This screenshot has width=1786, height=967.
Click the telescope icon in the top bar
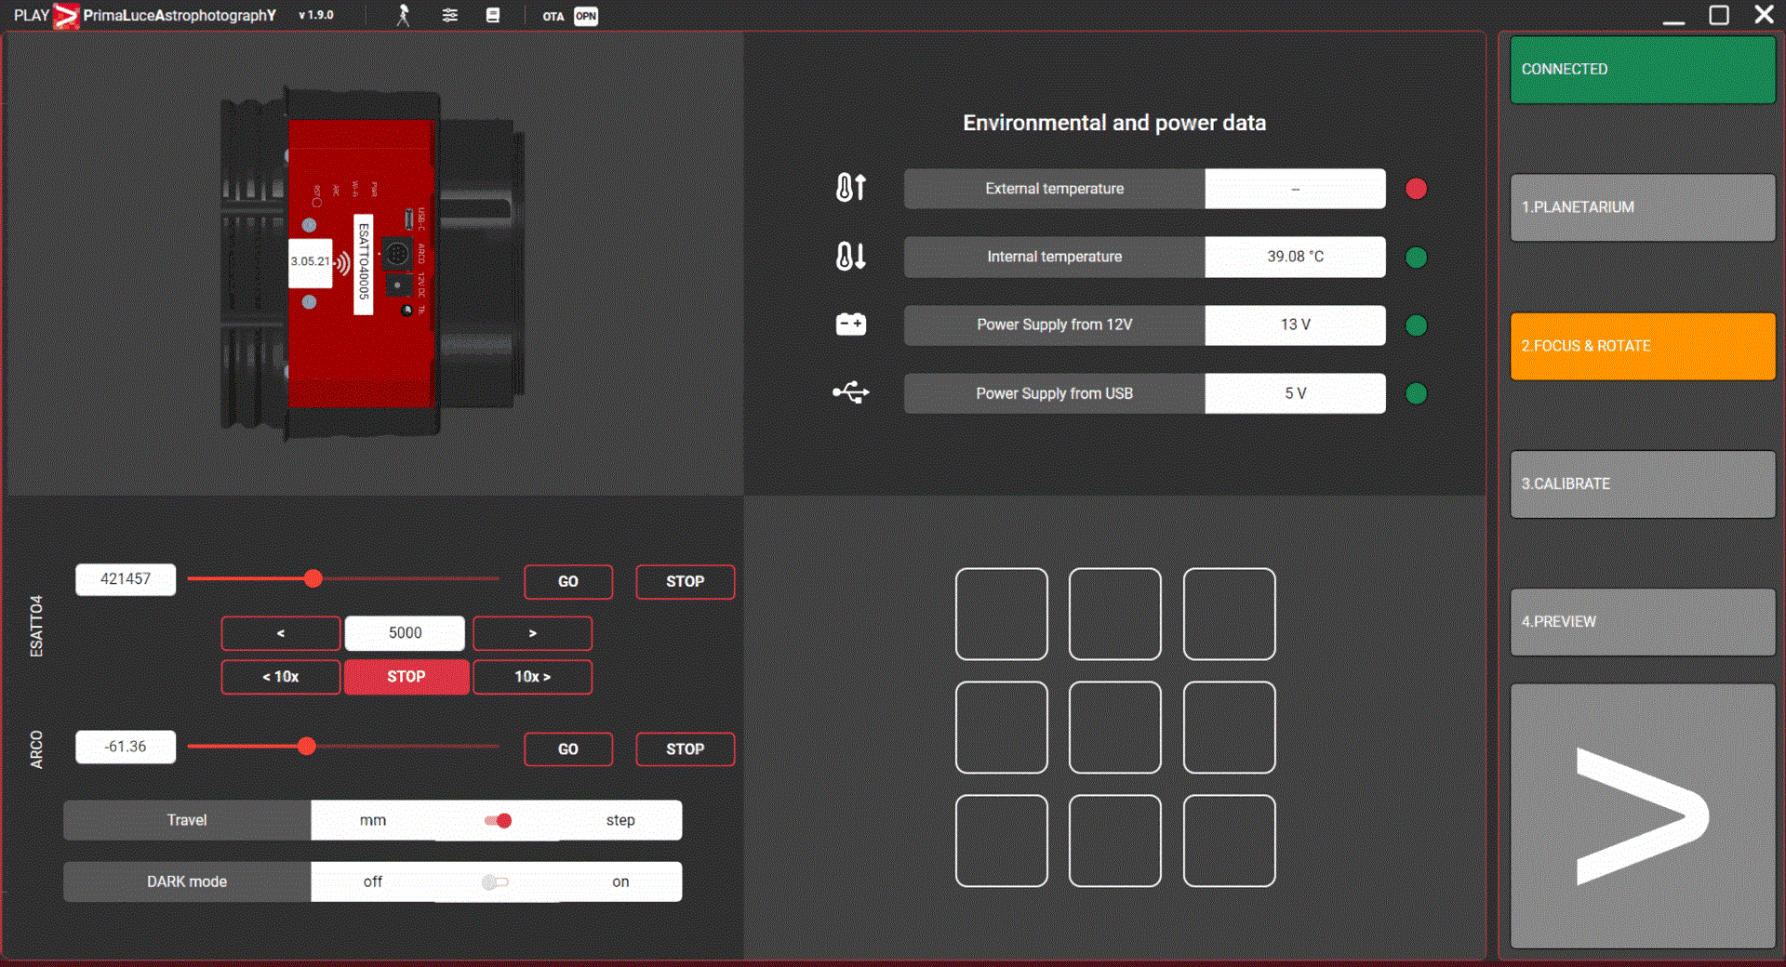(403, 16)
